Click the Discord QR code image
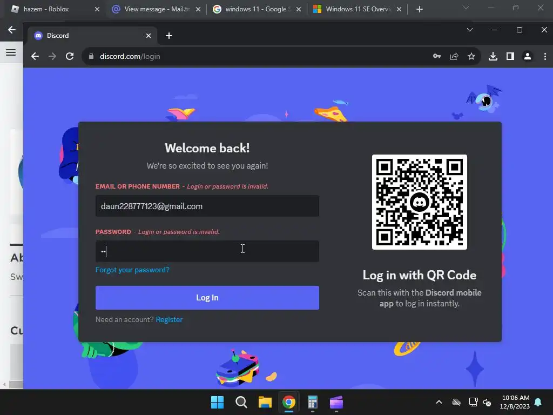The image size is (553, 415). coord(419,202)
